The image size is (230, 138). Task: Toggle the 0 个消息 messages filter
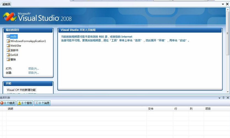(x=42, y=103)
